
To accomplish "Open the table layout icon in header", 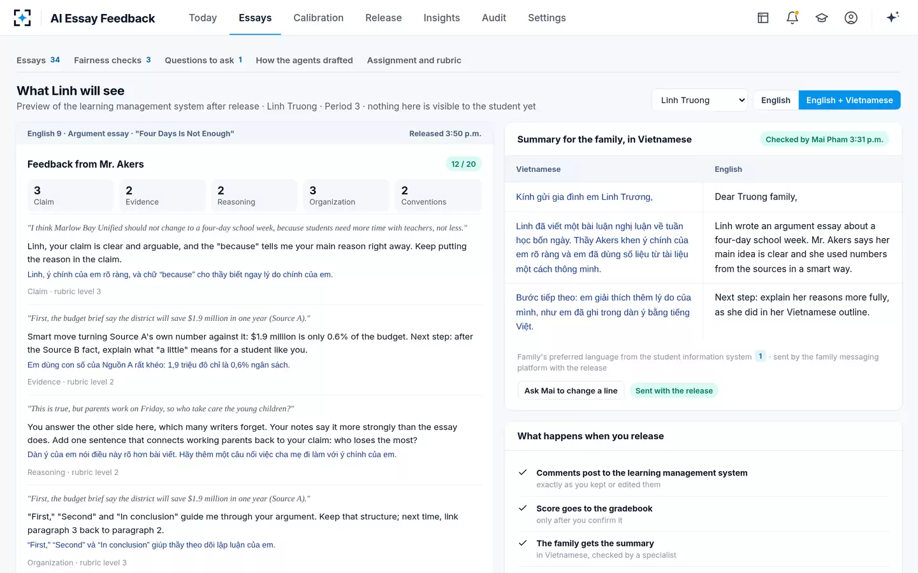I will click(x=763, y=18).
